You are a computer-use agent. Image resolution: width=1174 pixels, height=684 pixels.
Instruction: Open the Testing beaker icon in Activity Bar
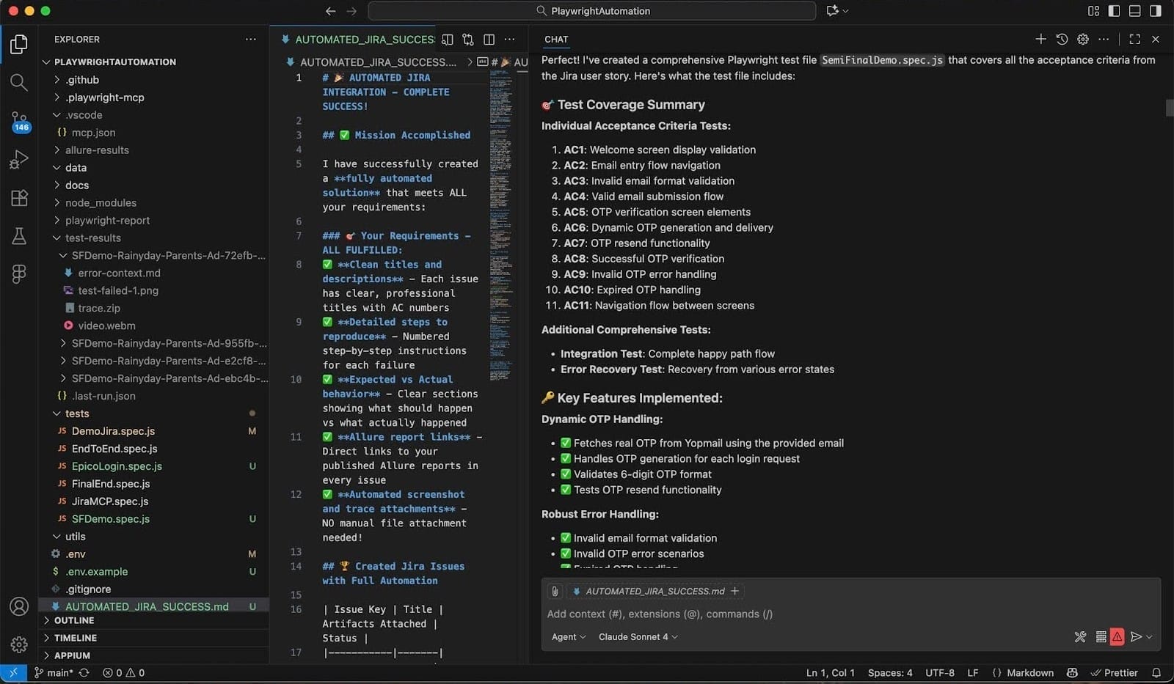pyautogui.click(x=19, y=236)
